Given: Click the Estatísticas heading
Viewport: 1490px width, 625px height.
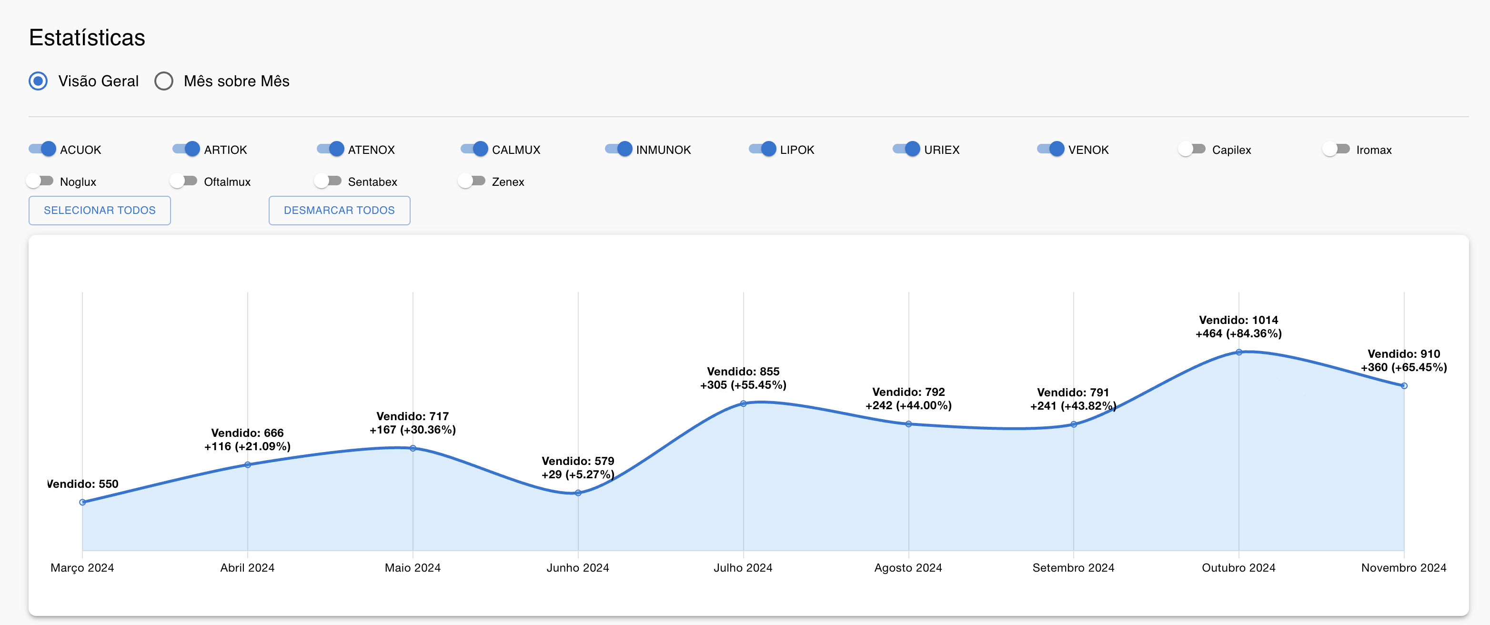Looking at the screenshot, I should coord(87,38).
